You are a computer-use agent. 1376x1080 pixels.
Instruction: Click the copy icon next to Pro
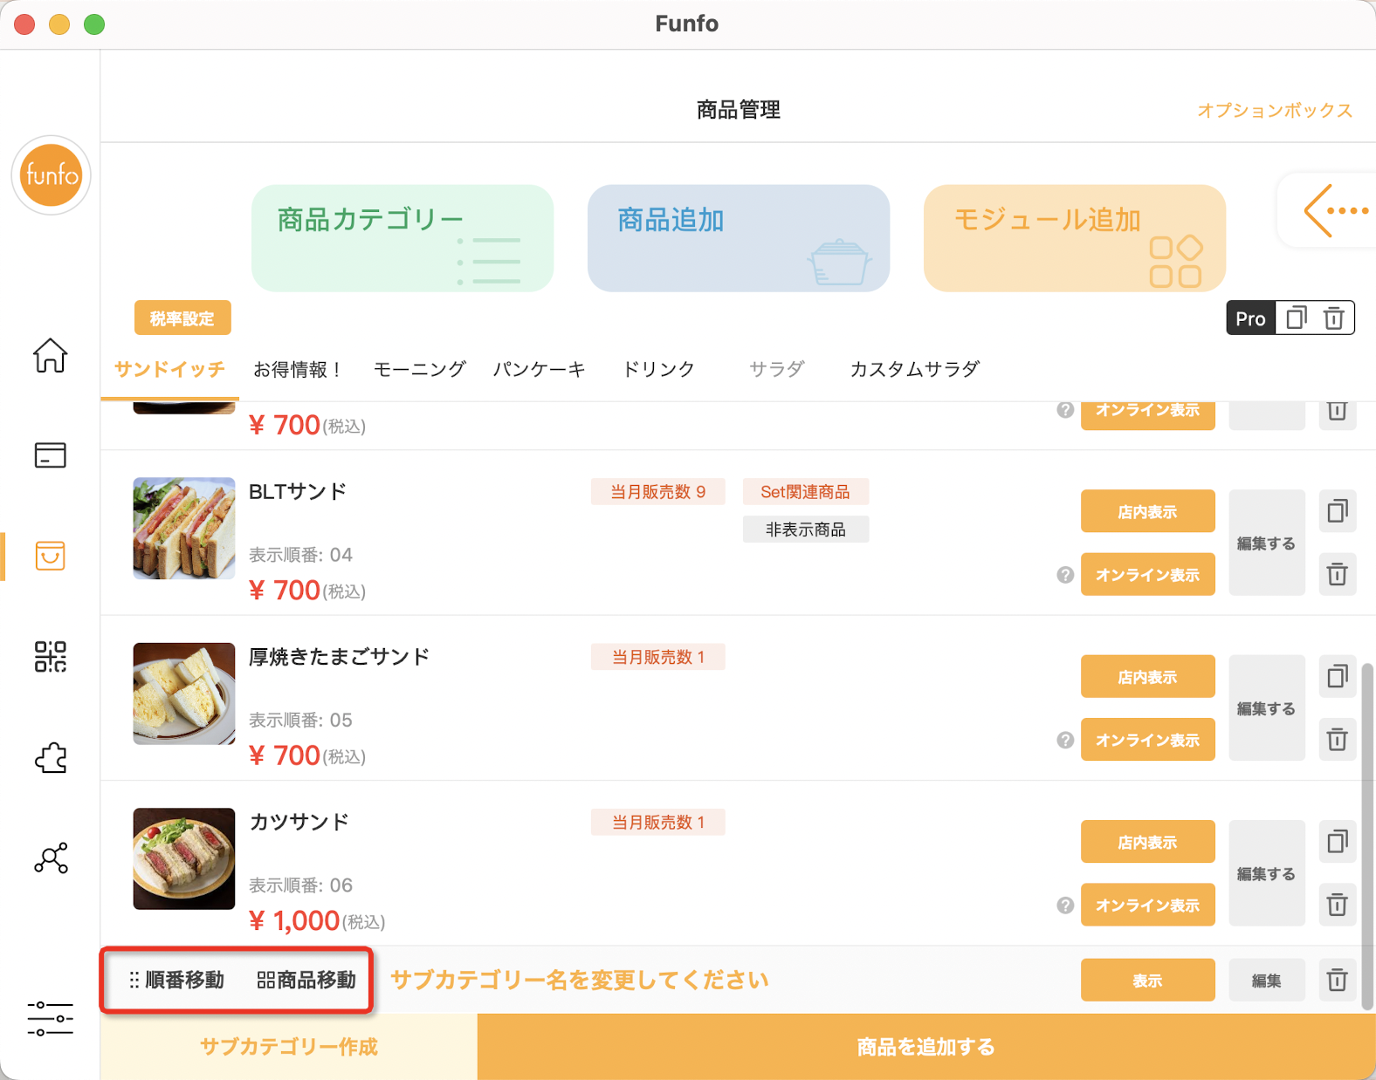click(1296, 318)
